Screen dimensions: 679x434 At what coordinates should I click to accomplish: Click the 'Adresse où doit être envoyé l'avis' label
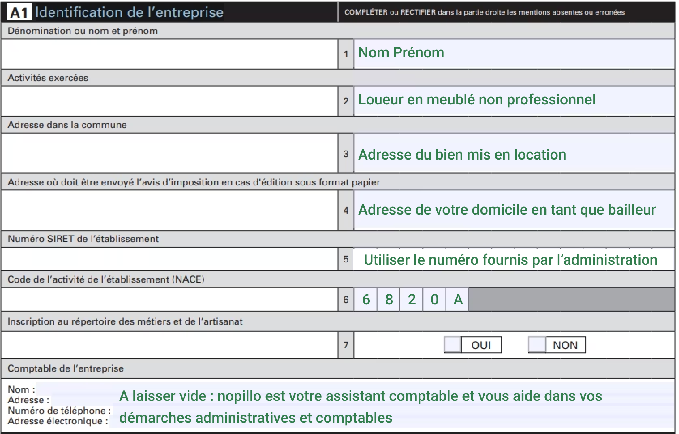pos(194,182)
